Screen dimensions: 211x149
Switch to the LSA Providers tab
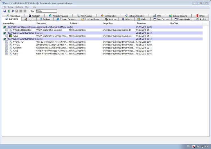[x=109, y=16]
